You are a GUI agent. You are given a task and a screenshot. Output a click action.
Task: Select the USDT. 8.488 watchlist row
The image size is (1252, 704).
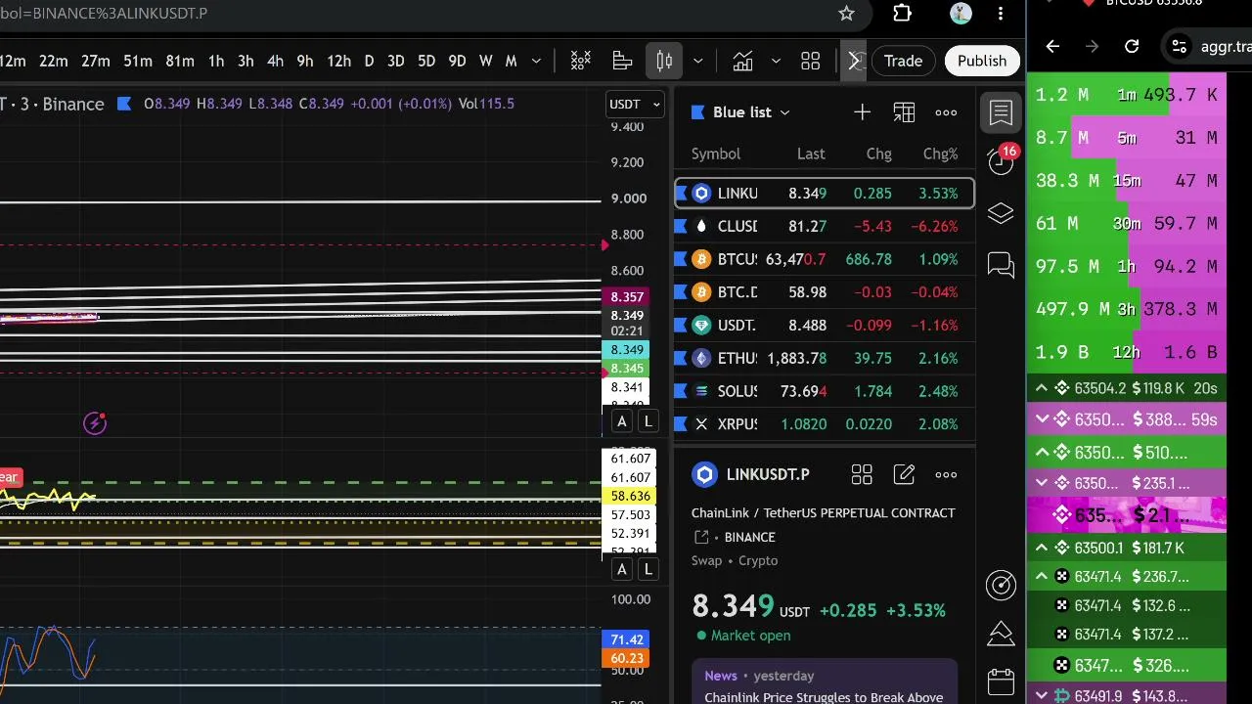825,326
